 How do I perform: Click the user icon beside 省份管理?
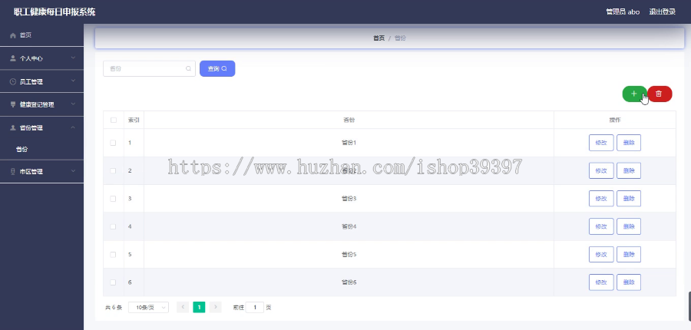pos(13,127)
